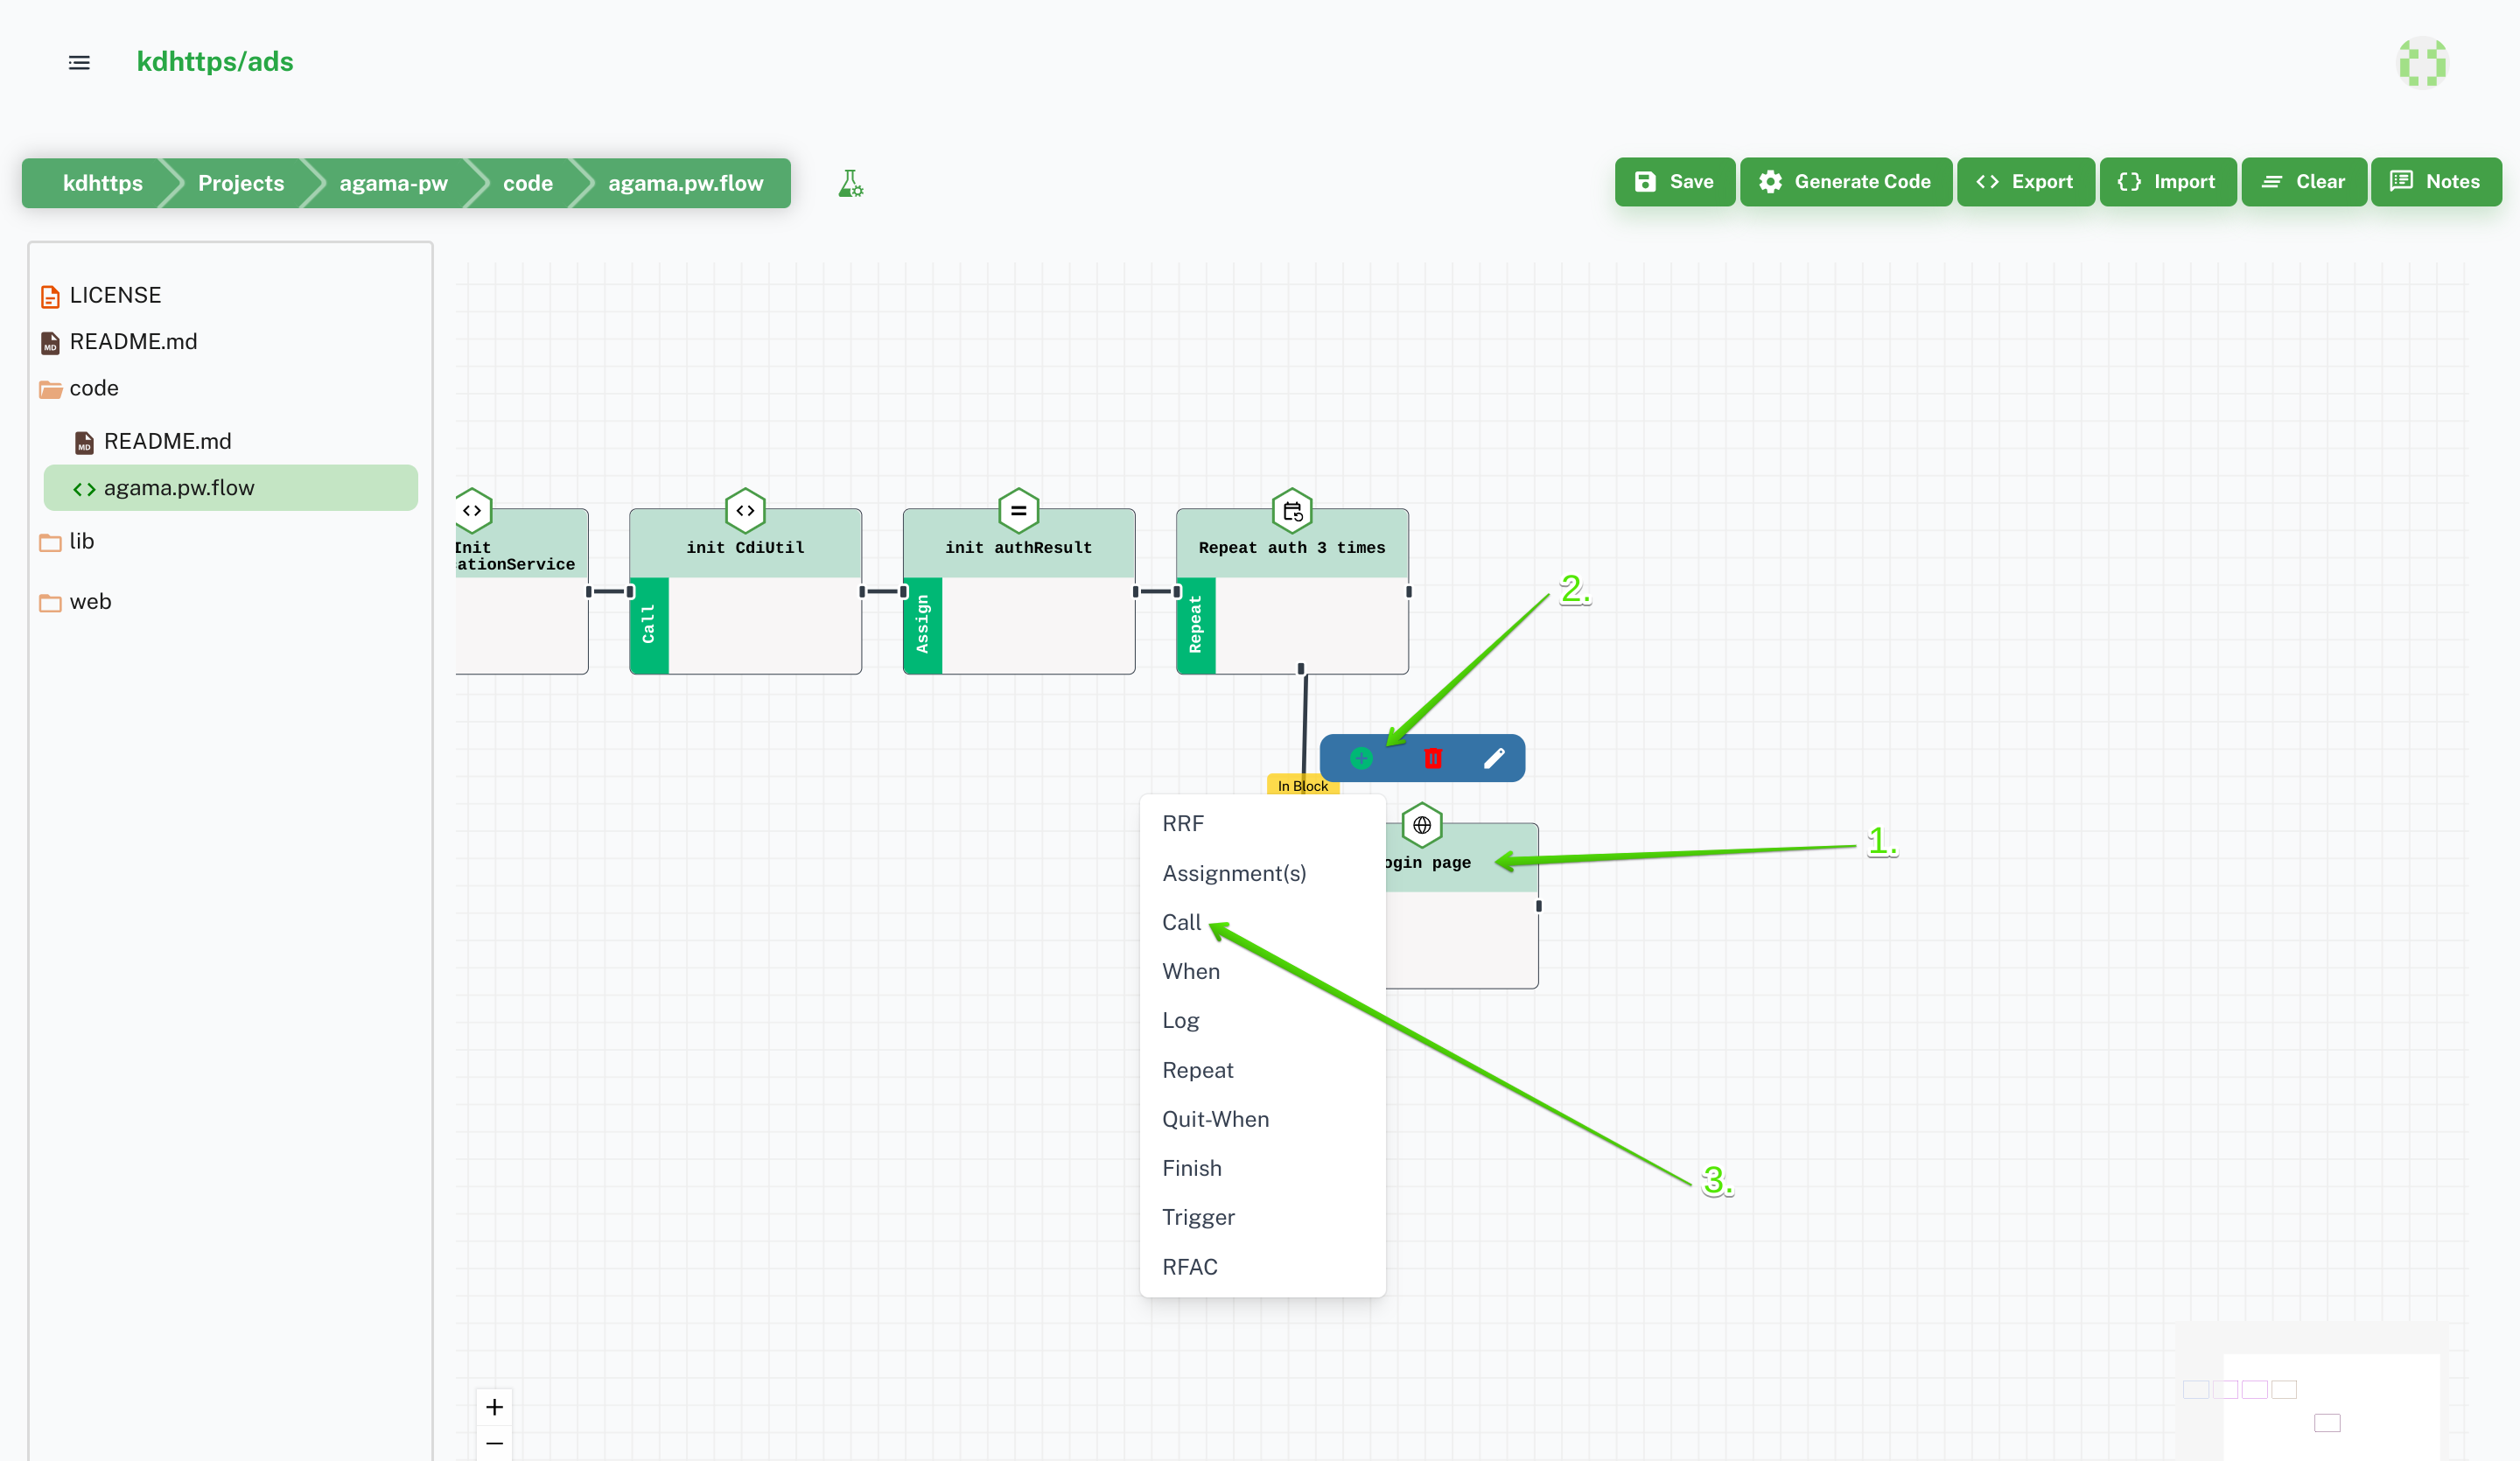Go to kdhttps breadcrumb
The height and width of the screenshot is (1461, 2520).
pyautogui.click(x=102, y=183)
